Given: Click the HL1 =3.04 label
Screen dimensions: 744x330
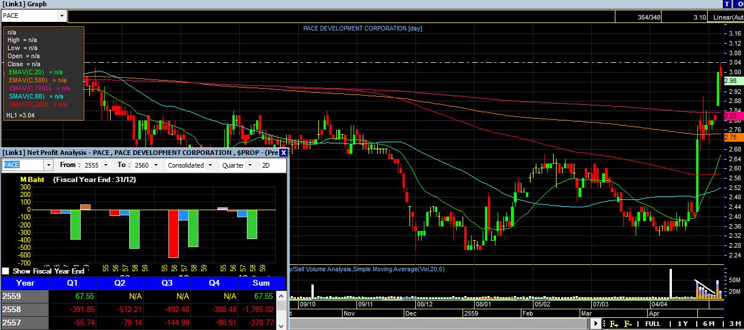Looking at the screenshot, I should point(20,116).
